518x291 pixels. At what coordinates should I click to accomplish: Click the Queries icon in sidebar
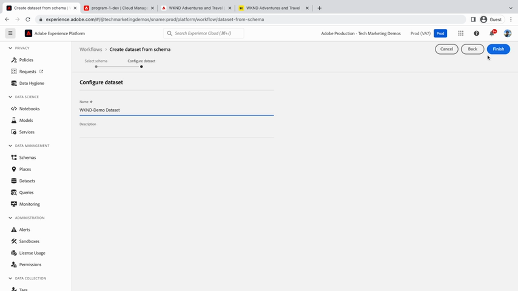pos(14,193)
